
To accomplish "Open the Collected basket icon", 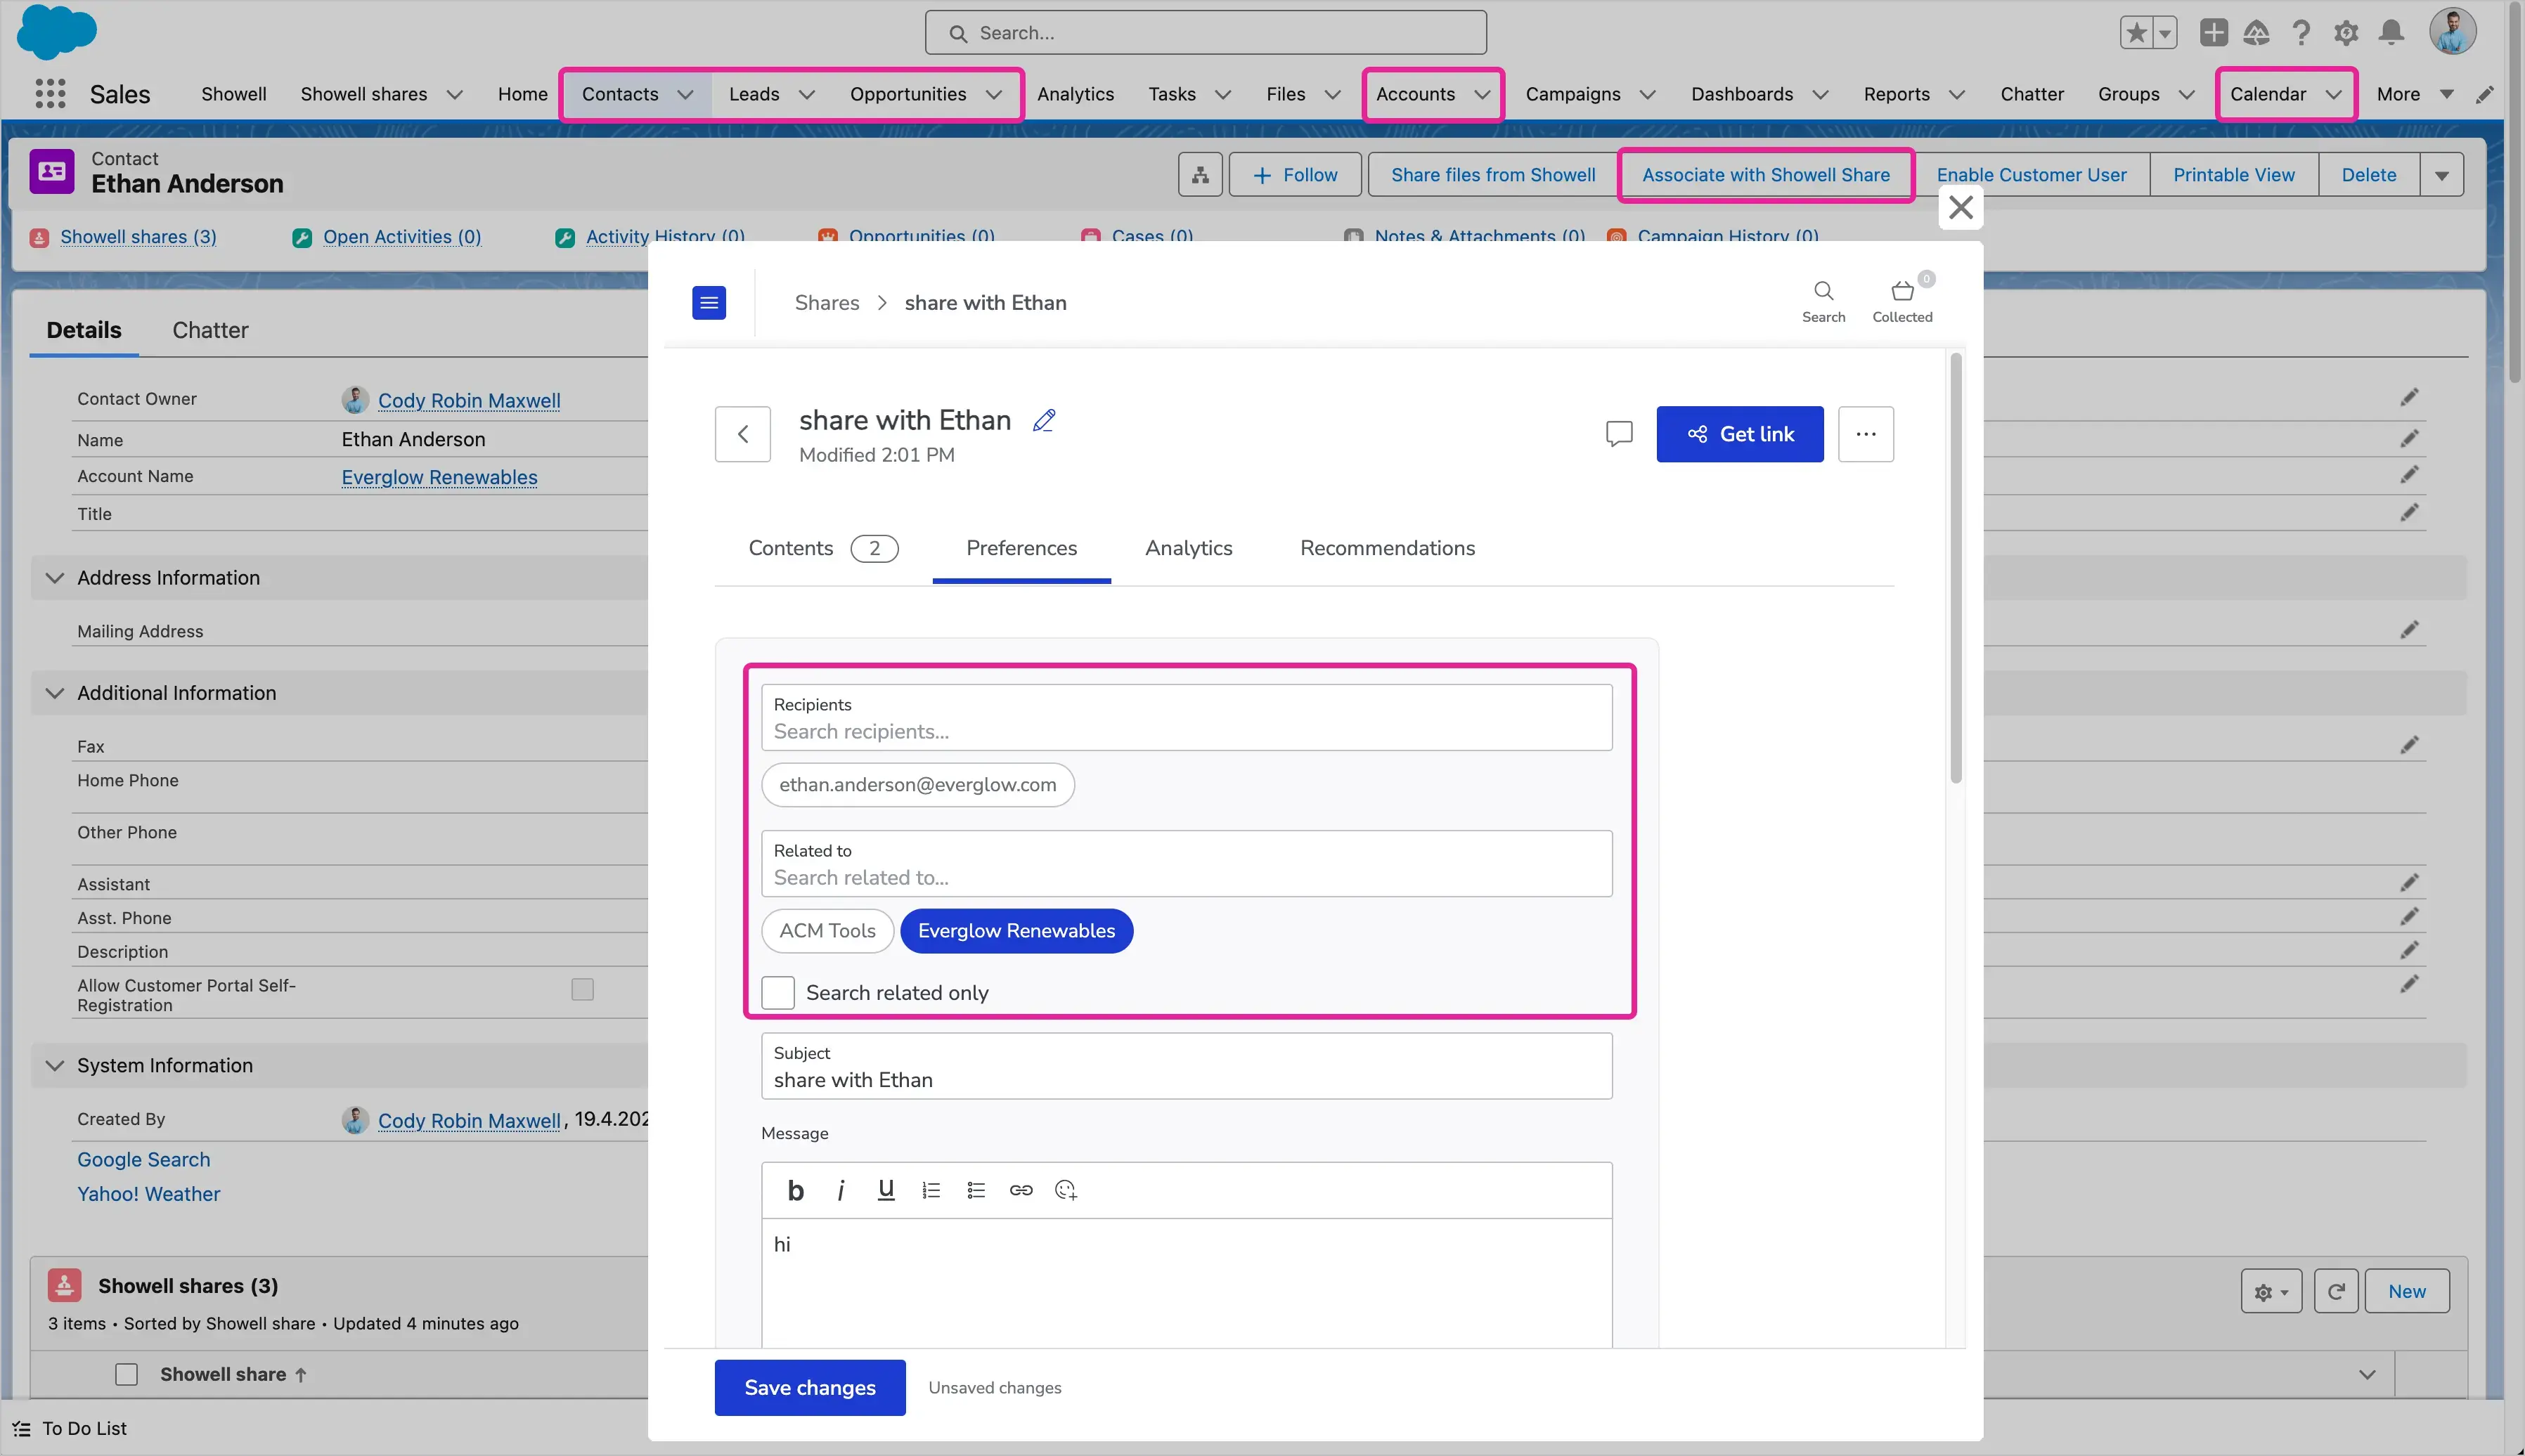I will (1901, 301).
